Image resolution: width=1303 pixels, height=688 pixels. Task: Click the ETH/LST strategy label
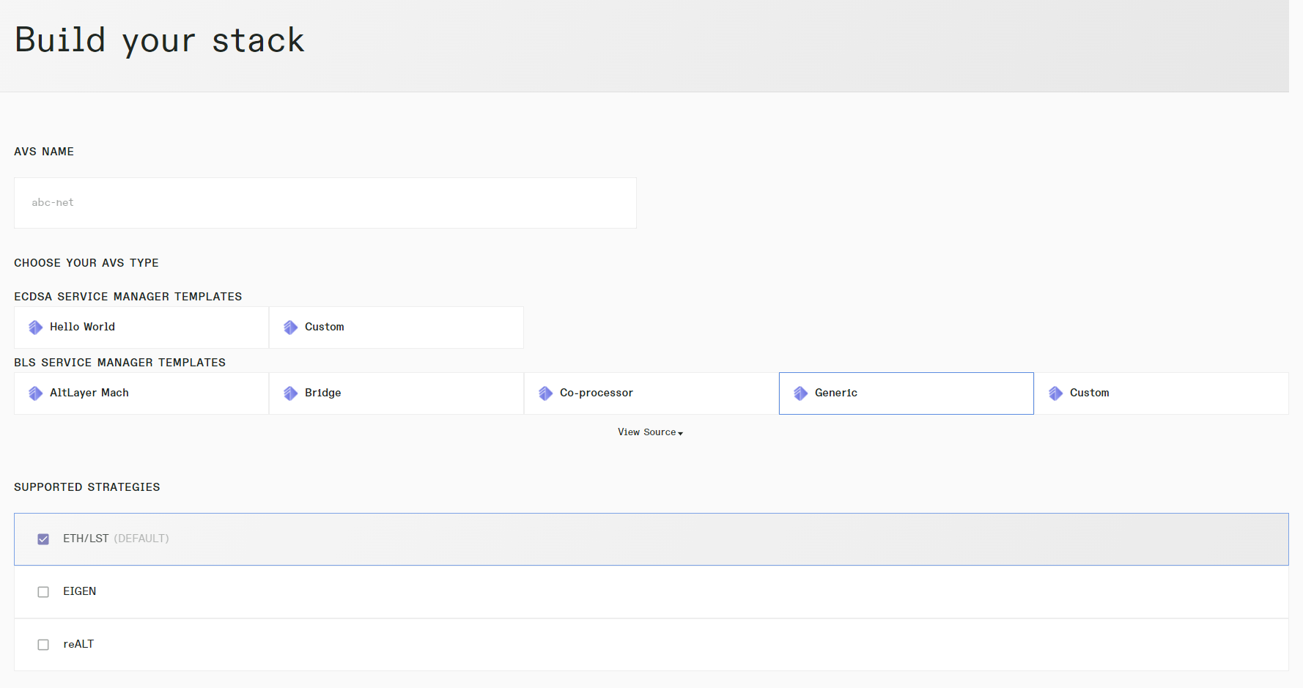click(86, 539)
